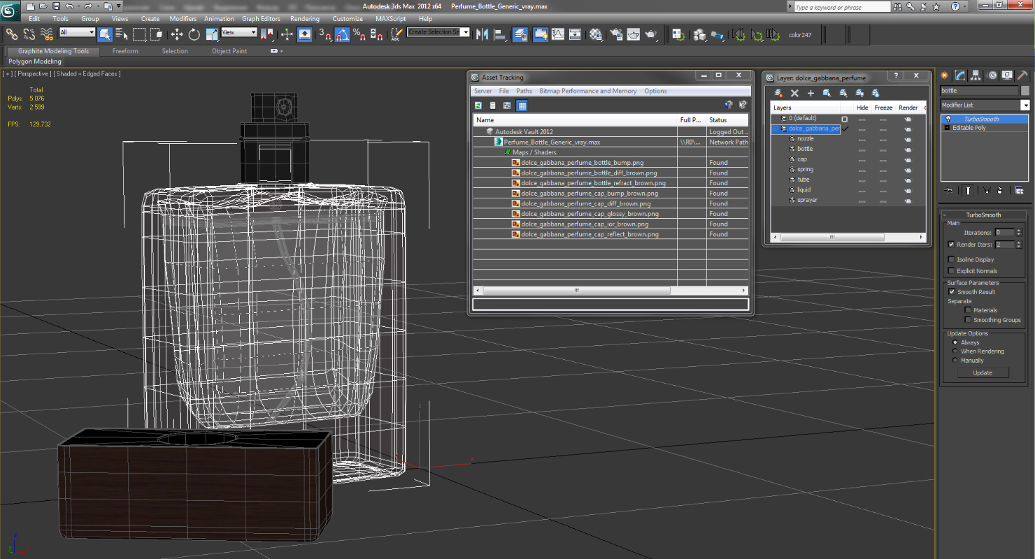Image resolution: width=1035 pixels, height=559 pixels.
Task: Open the Rendering menu
Action: [x=304, y=19]
